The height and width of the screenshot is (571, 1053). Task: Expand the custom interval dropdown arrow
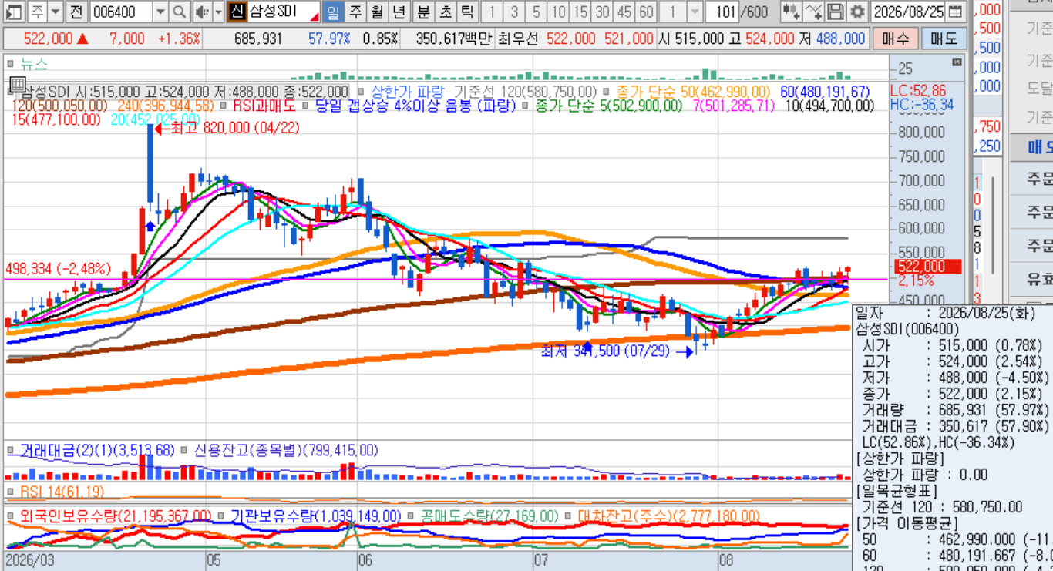click(x=694, y=12)
